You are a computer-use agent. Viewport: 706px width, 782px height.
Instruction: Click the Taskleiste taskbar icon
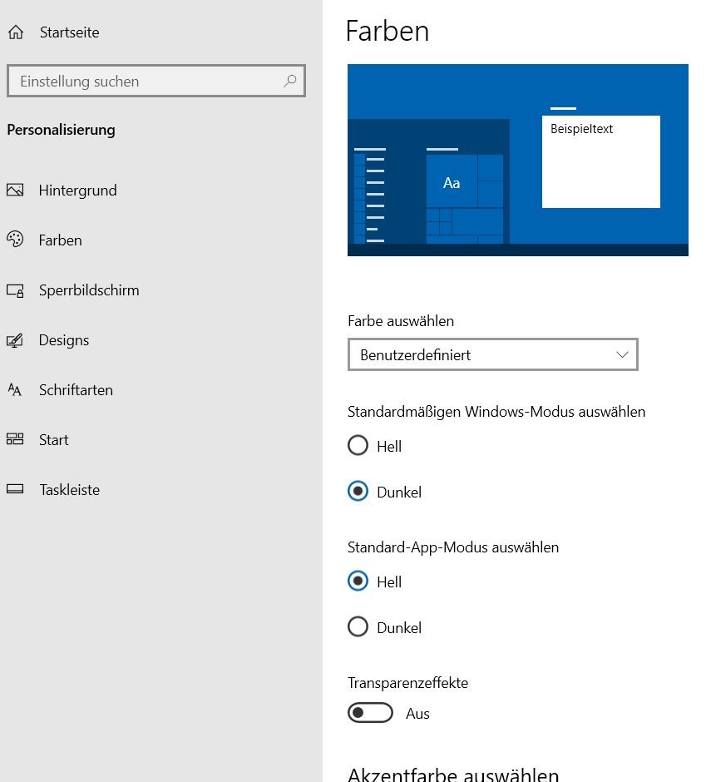click(x=15, y=489)
